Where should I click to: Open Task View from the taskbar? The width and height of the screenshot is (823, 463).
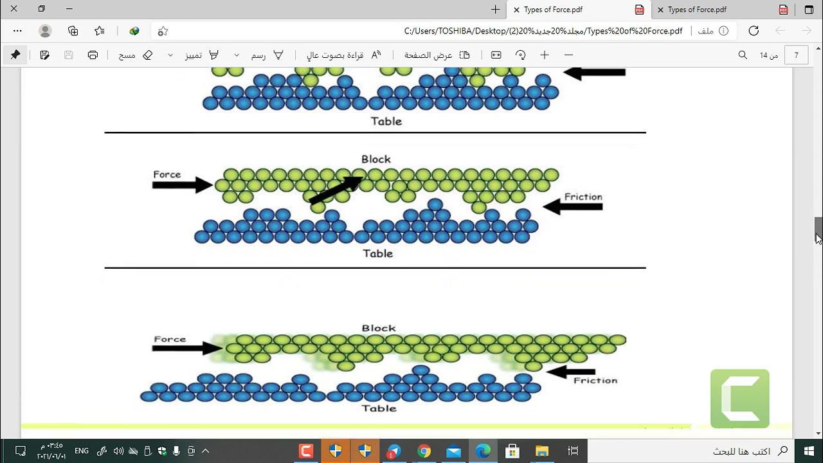click(x=573, y=451)
